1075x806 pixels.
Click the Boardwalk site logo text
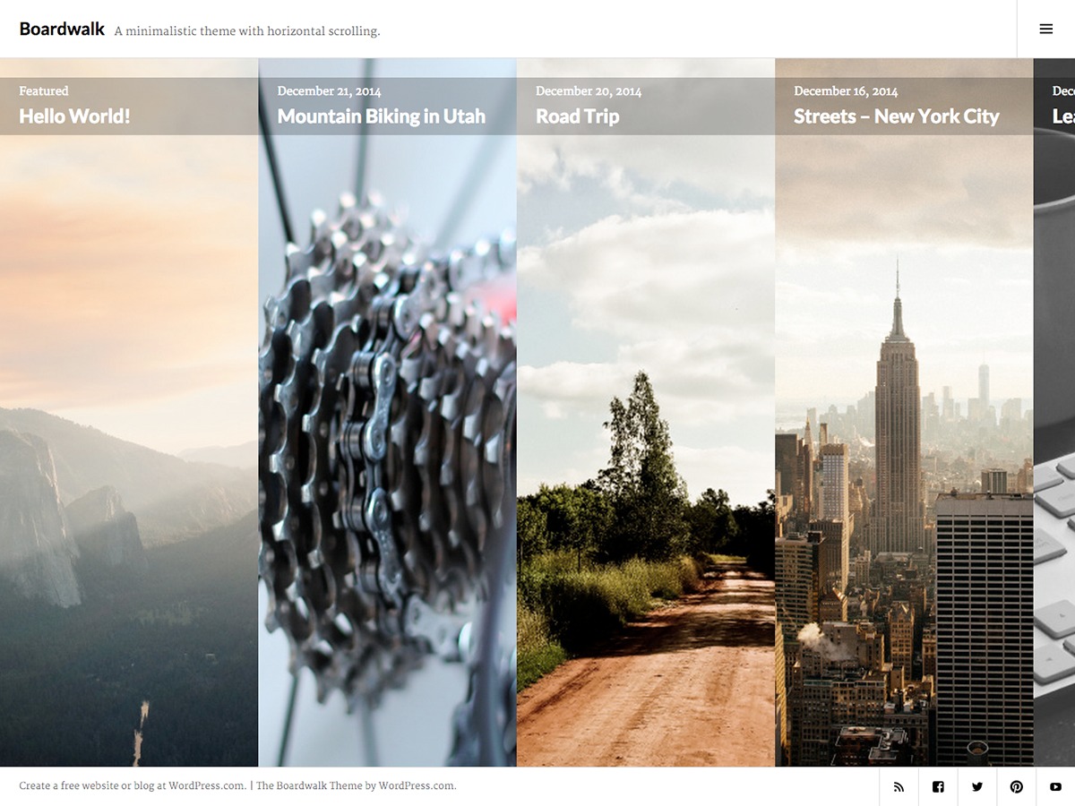tap(61, 28)
